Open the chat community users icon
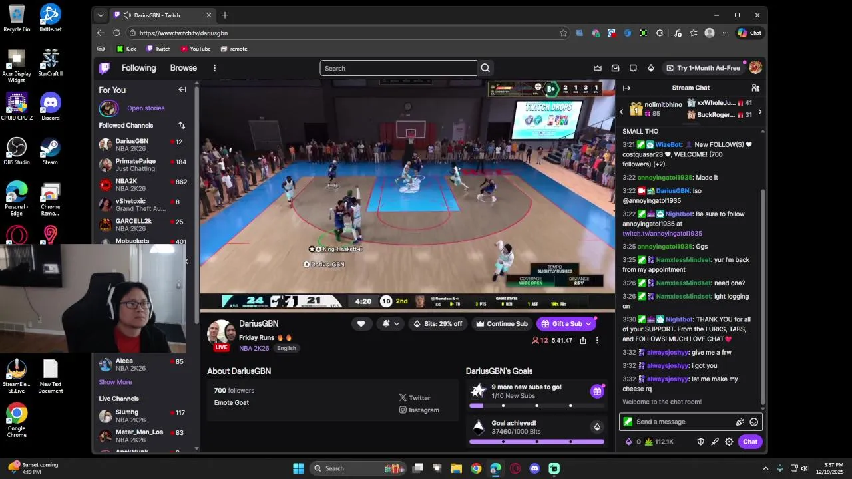852x479 pixels. point(755,88)
